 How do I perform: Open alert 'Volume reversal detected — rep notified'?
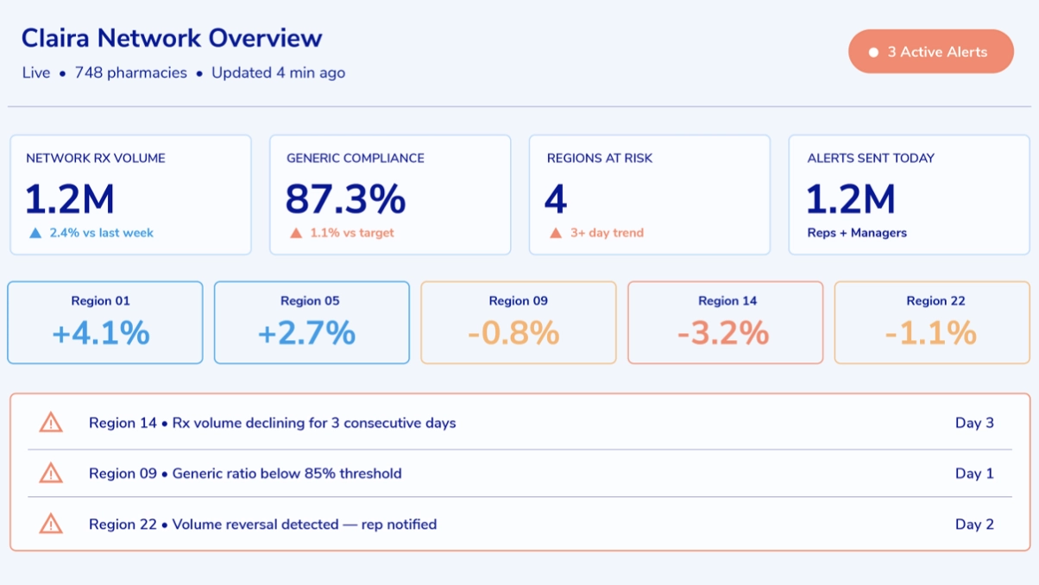coord(519,524)
